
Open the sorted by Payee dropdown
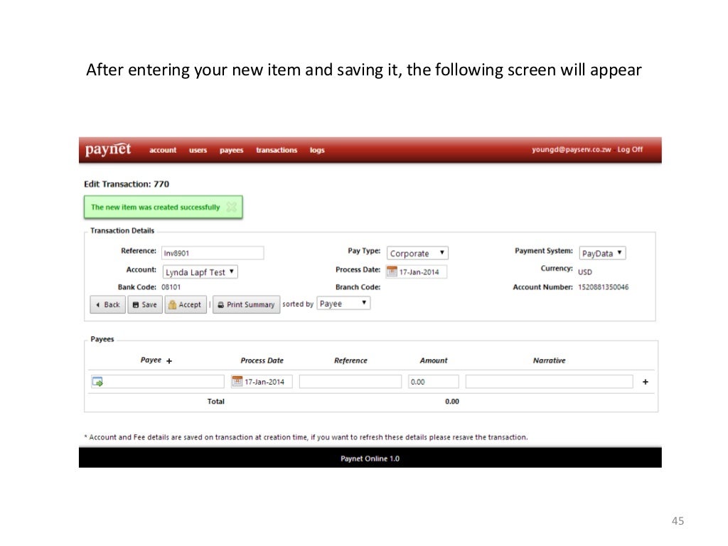point(343,304)
